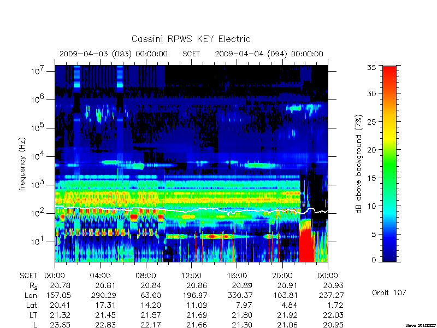Click the Lon value 290.29
The width and height of the screenshot is (437, 328).
pyautogui.click(x=103, y=295)
